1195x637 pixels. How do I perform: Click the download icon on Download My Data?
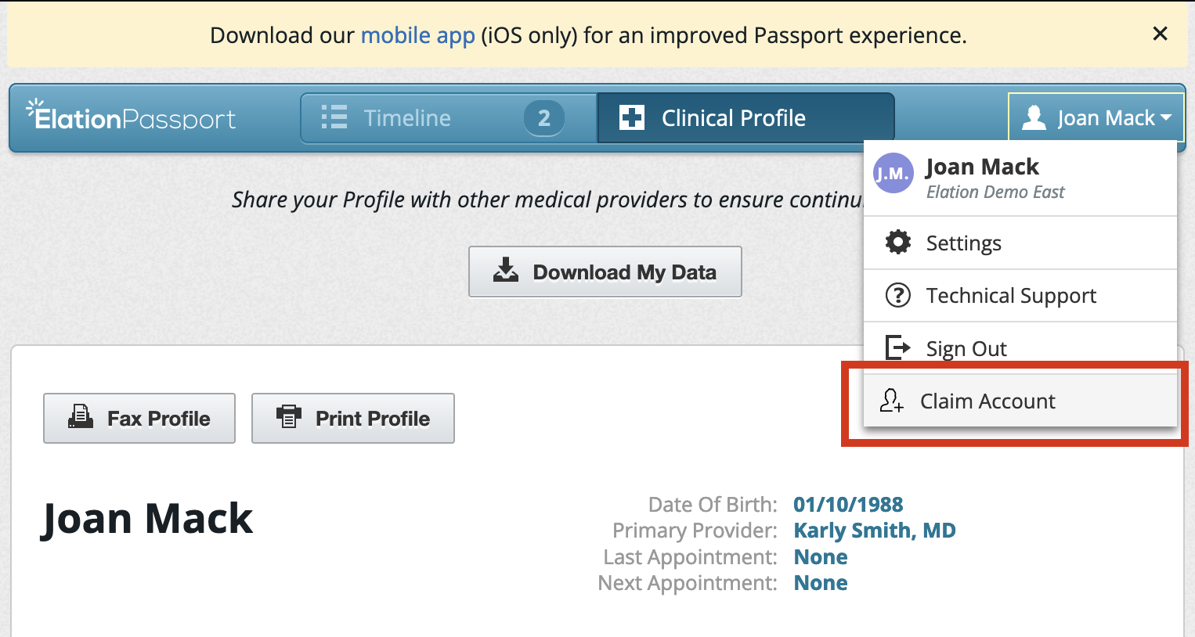click(505, 272)
